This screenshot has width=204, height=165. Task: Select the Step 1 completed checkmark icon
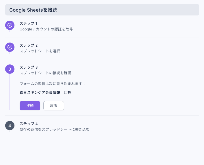coord(10,25)
